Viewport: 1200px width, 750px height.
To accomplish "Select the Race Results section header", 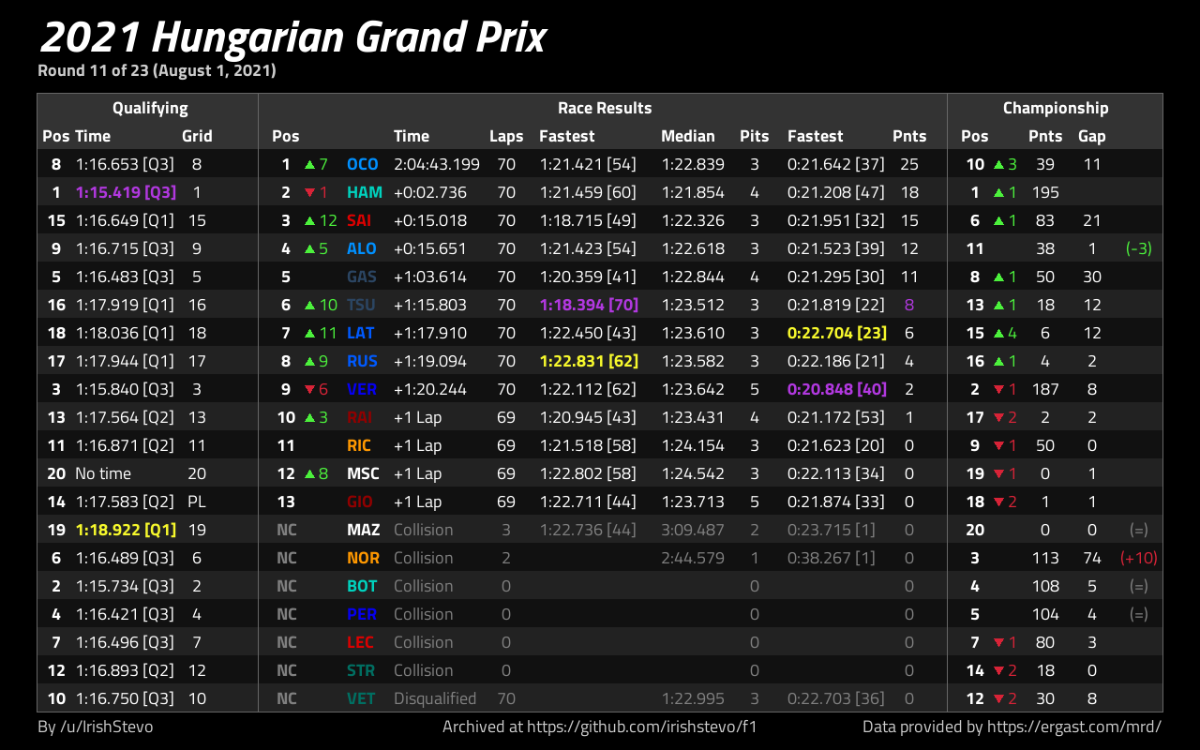I will coord(605,108).
